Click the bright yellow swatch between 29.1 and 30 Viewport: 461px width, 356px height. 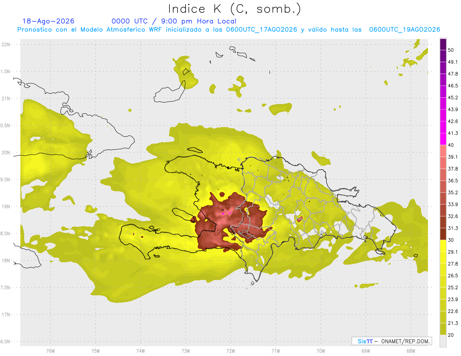click(443, 246)
